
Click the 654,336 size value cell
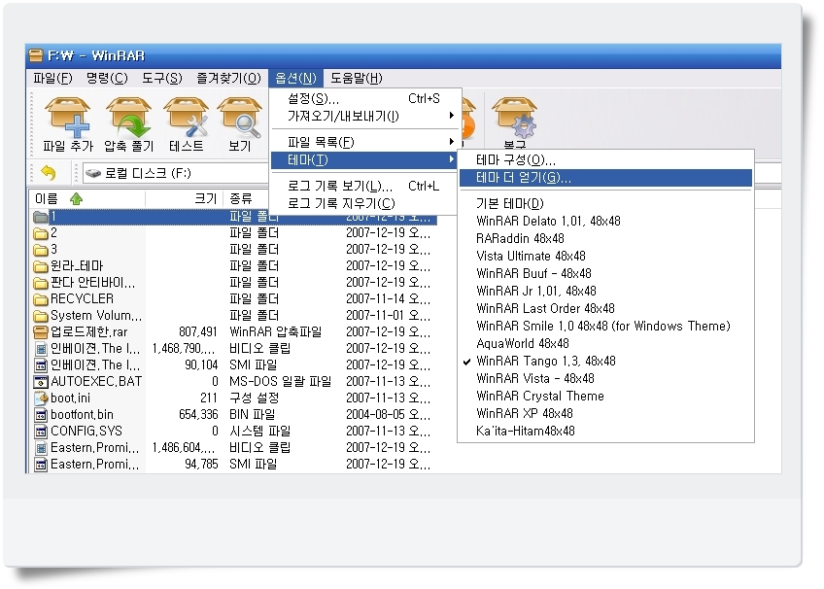click(198, 415)
